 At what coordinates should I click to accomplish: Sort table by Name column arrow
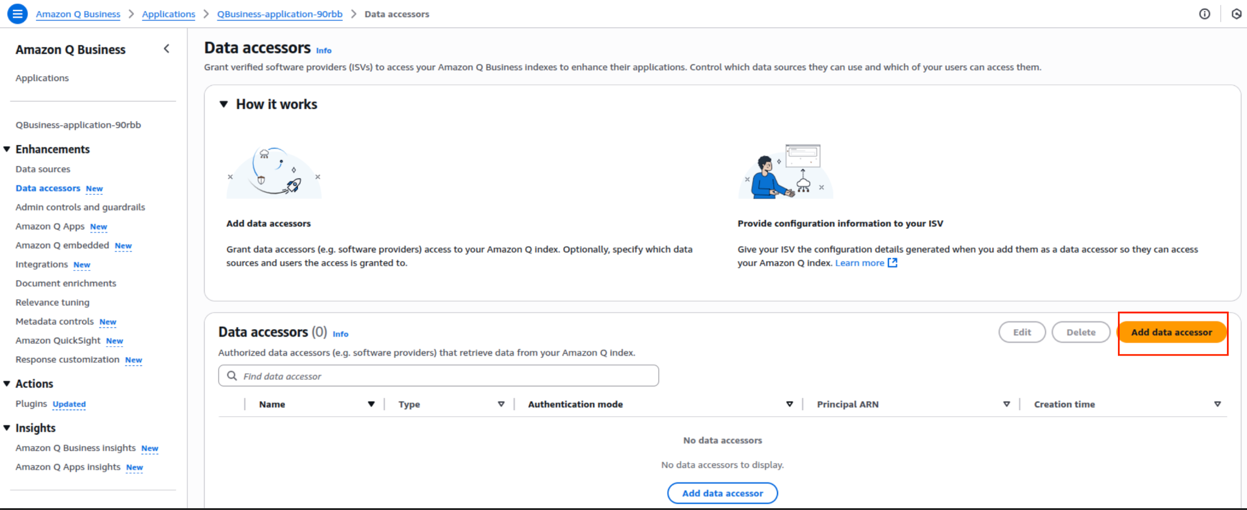(x=371, y=404)
